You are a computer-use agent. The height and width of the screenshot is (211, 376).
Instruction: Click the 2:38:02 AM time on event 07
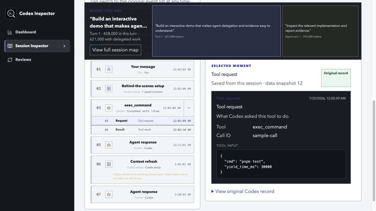(183, 195)
